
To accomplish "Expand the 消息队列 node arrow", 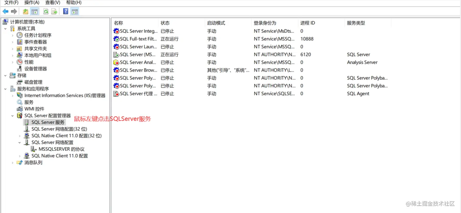I will 13,163.
